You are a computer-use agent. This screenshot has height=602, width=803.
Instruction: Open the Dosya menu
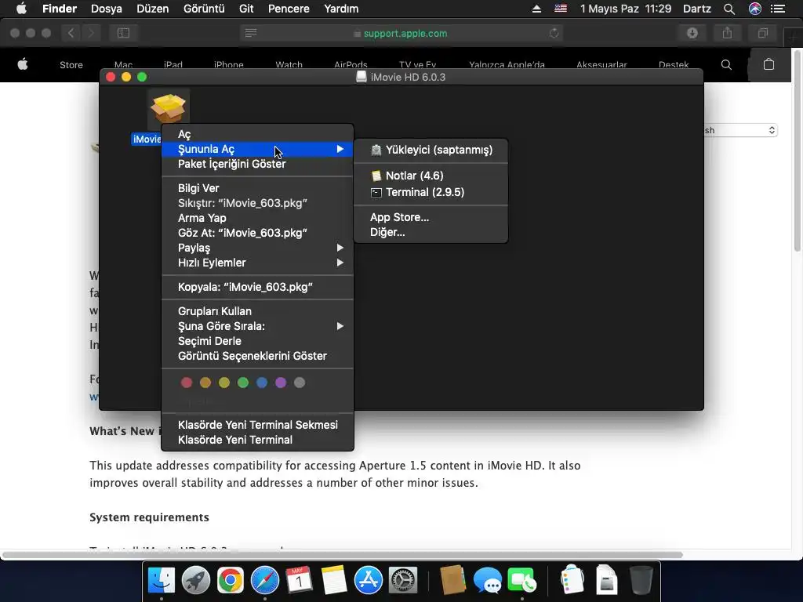107,9
